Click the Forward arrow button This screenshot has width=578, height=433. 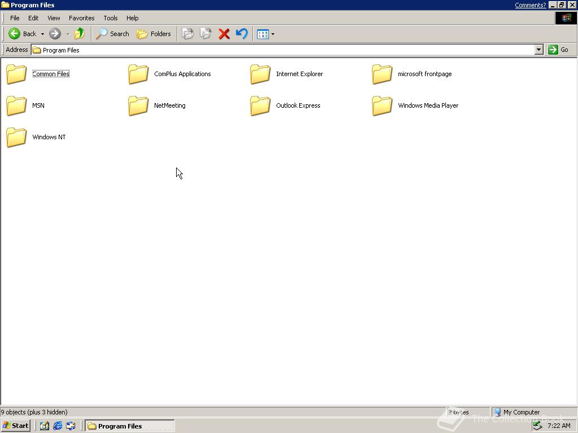pos(55,33)
